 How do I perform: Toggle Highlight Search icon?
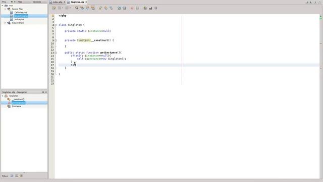pyautogui.click(x=93, y=8)
